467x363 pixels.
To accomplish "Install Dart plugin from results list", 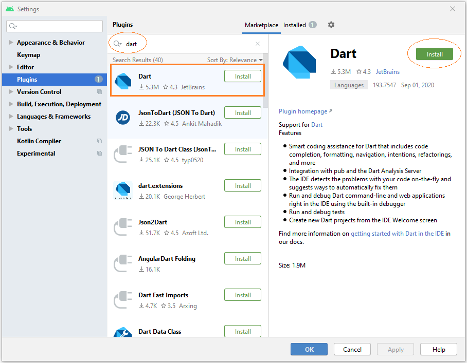I will [243, 76].
